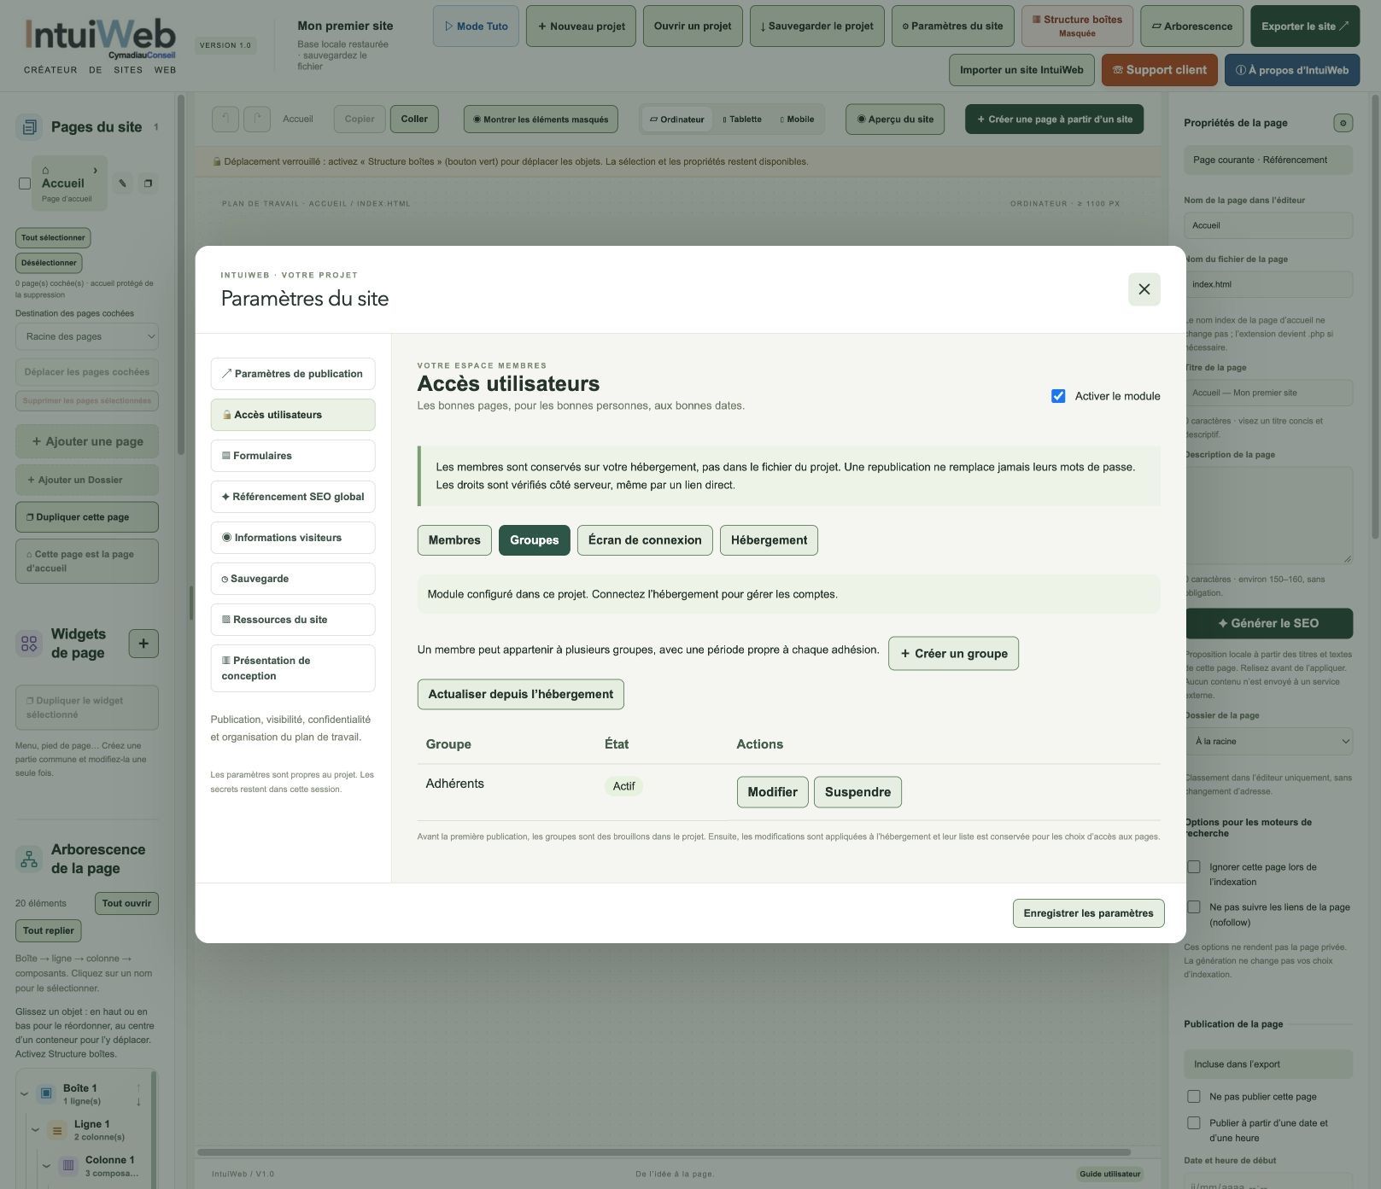Click the Créer un groupe button

point(953,654)
